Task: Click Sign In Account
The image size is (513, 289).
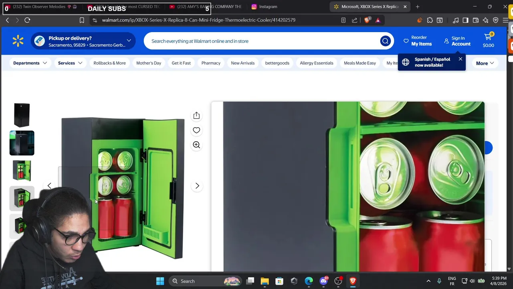Action: (457, 41)
